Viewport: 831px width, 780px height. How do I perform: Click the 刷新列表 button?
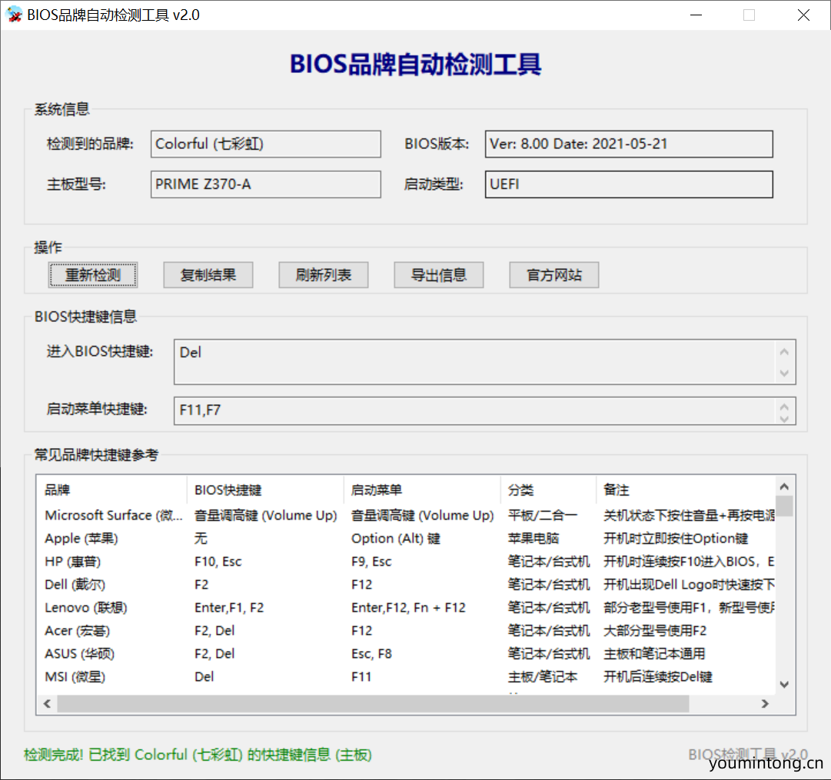click(x=324, y=275)
